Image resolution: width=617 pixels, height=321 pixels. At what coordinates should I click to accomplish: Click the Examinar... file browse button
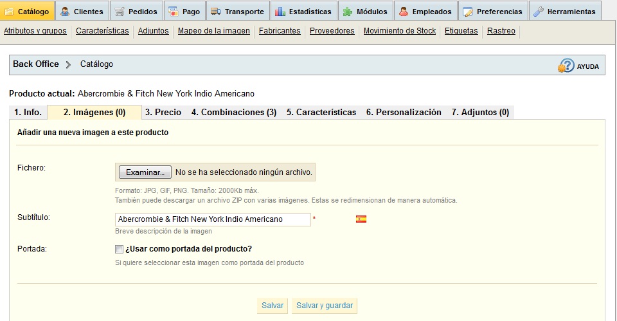[145, 172]
